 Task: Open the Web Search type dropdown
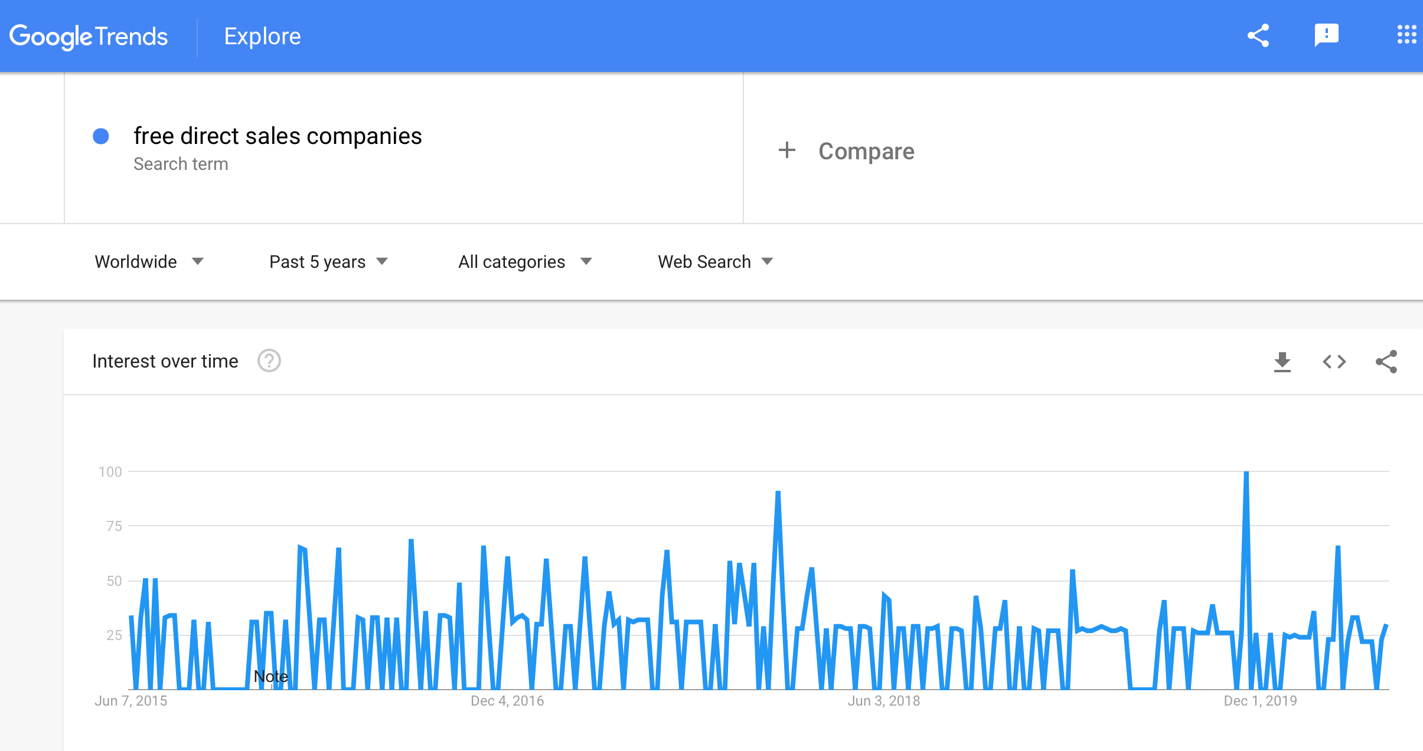[x=716, y=262]
